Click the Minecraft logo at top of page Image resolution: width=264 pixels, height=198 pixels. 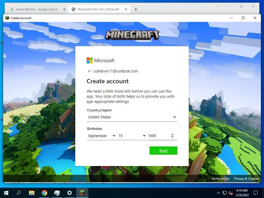[132, 35]
